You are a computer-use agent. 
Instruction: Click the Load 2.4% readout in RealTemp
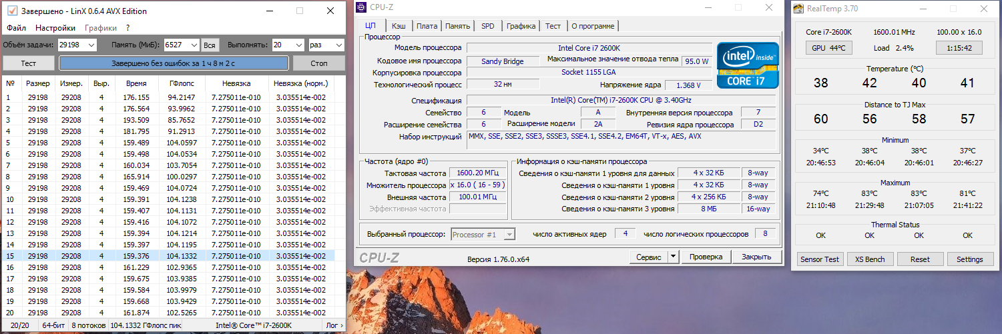click(893, 48)
